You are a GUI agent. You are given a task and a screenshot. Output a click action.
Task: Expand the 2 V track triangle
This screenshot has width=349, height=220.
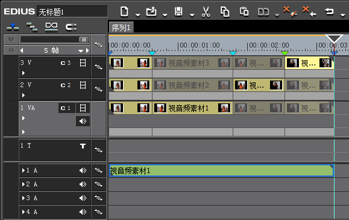24,95
